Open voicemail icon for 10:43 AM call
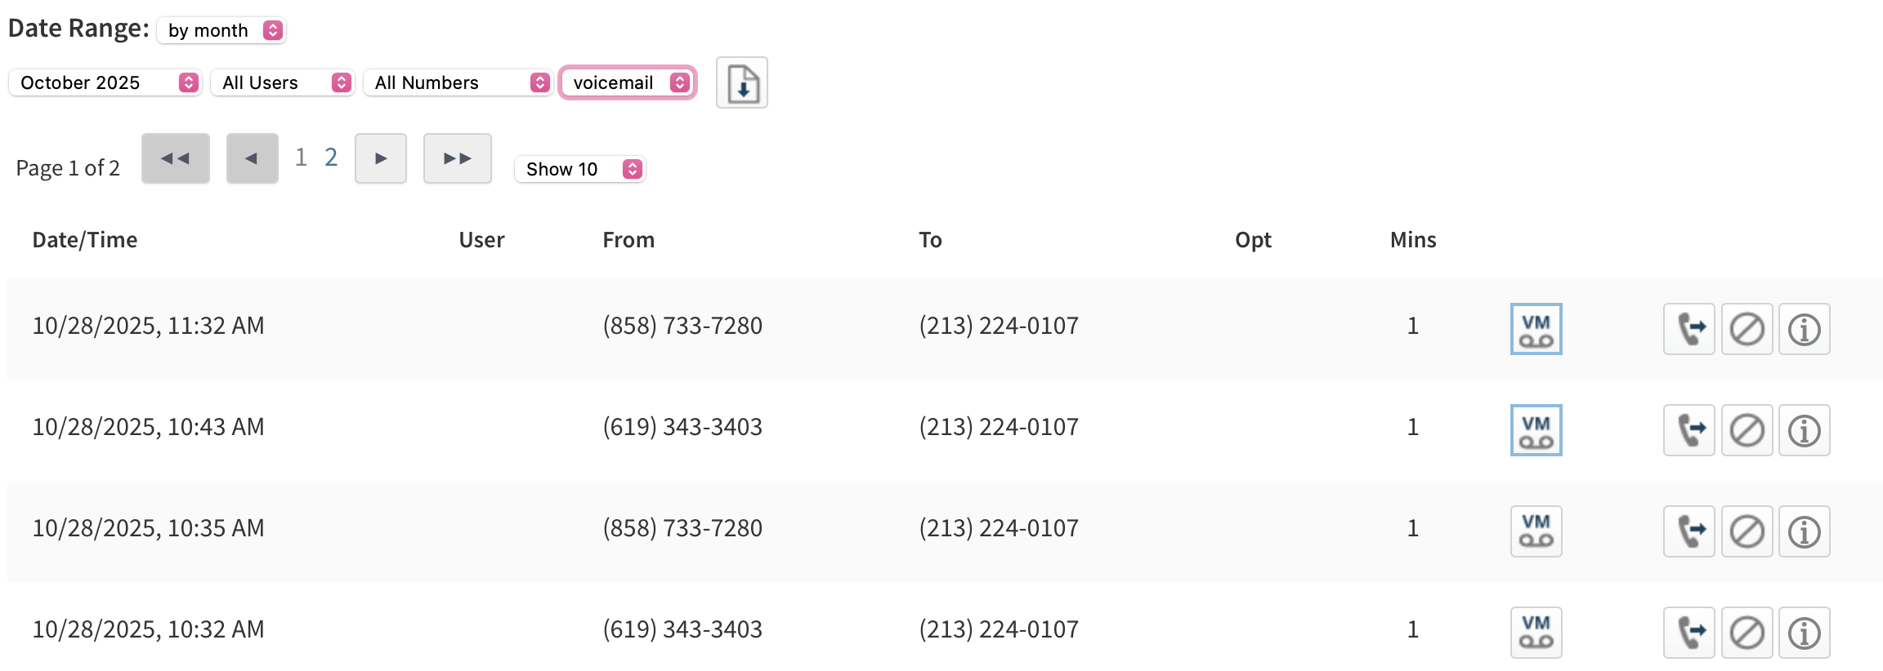 click(x=1536, y=430)
